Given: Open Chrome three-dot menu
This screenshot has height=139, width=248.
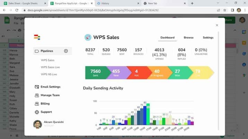Looking at the screenshot, I should point(245,10).
